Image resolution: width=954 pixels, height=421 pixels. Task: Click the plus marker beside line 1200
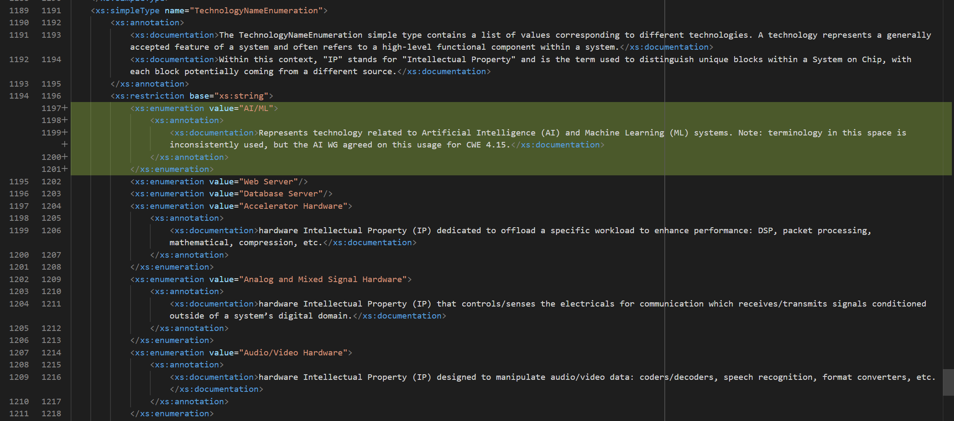tap(65, 157)
